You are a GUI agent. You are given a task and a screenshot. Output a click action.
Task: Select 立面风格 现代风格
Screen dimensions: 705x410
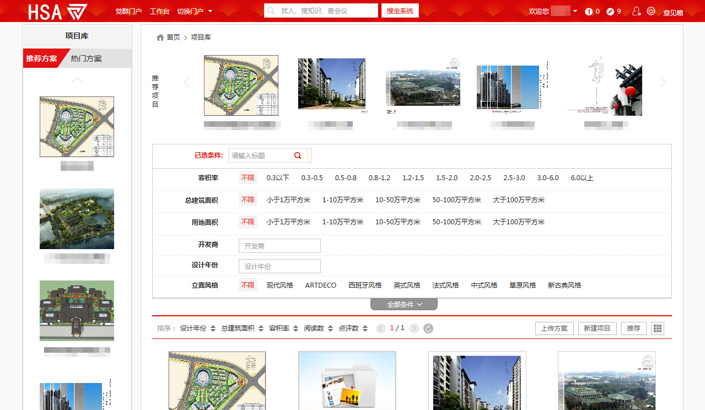click(280, 285)
